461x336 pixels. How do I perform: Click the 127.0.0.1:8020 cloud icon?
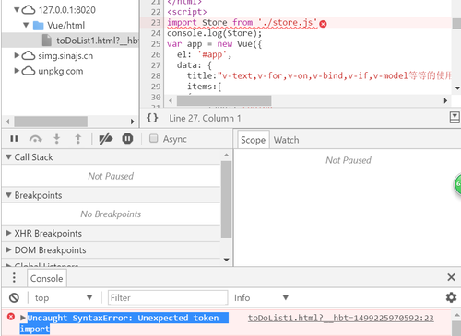(x=29, y=10)
